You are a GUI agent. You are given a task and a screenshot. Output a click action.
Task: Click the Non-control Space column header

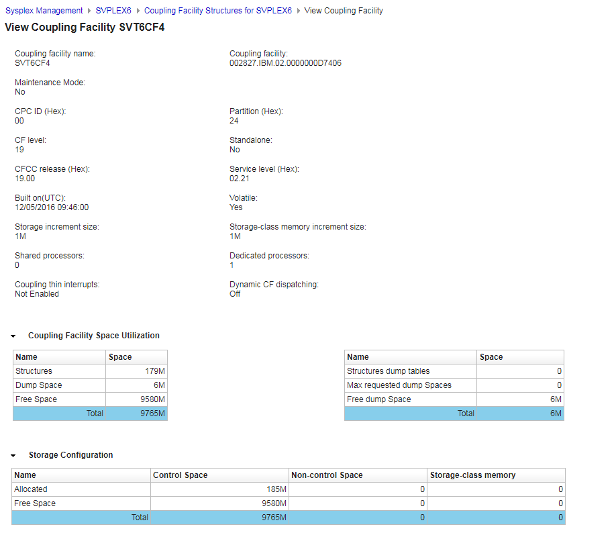coord(358,475)
